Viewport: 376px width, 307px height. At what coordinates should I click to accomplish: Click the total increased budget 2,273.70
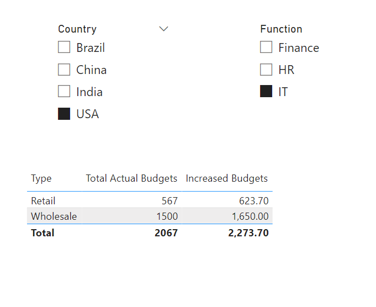[248, 233]
